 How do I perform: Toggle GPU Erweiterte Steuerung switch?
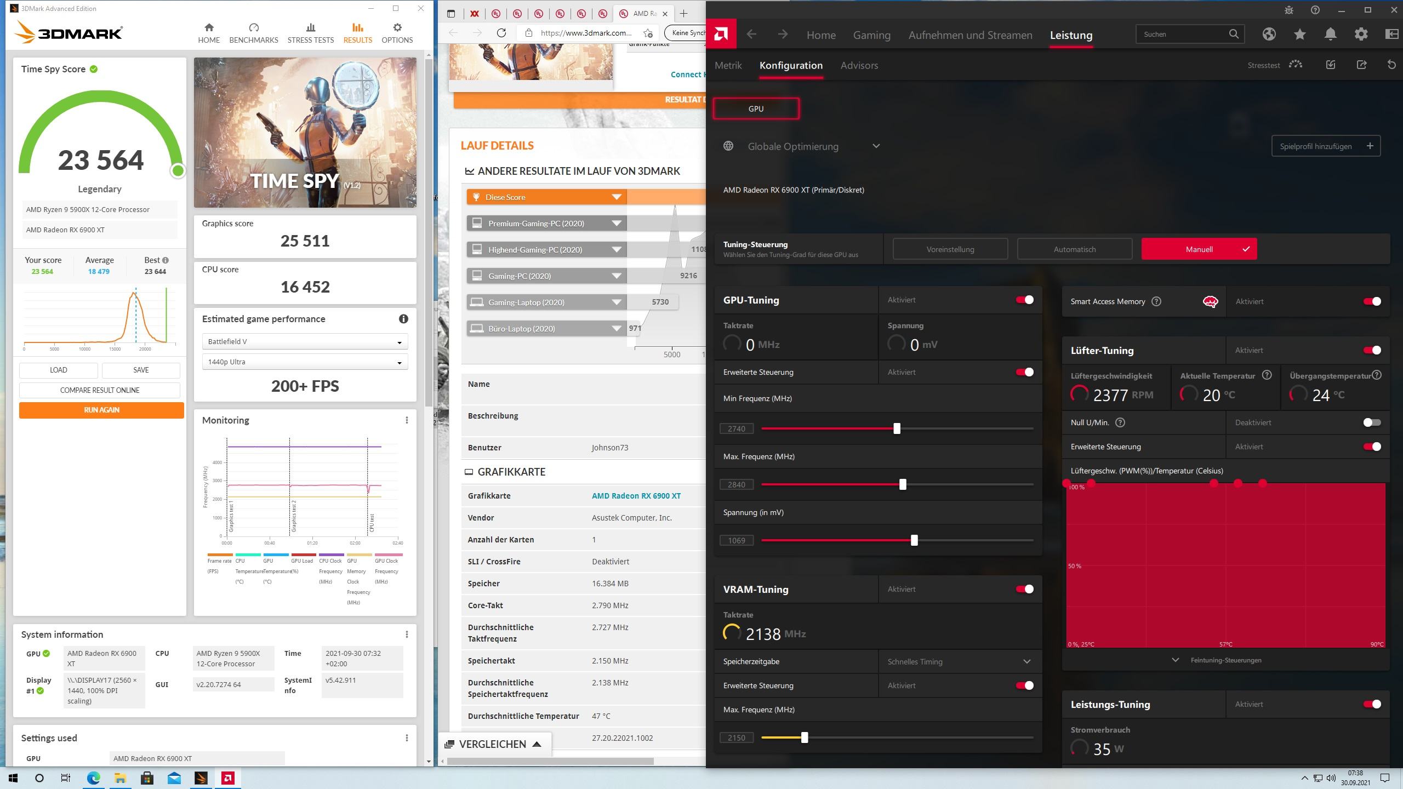pos(1024,372)
